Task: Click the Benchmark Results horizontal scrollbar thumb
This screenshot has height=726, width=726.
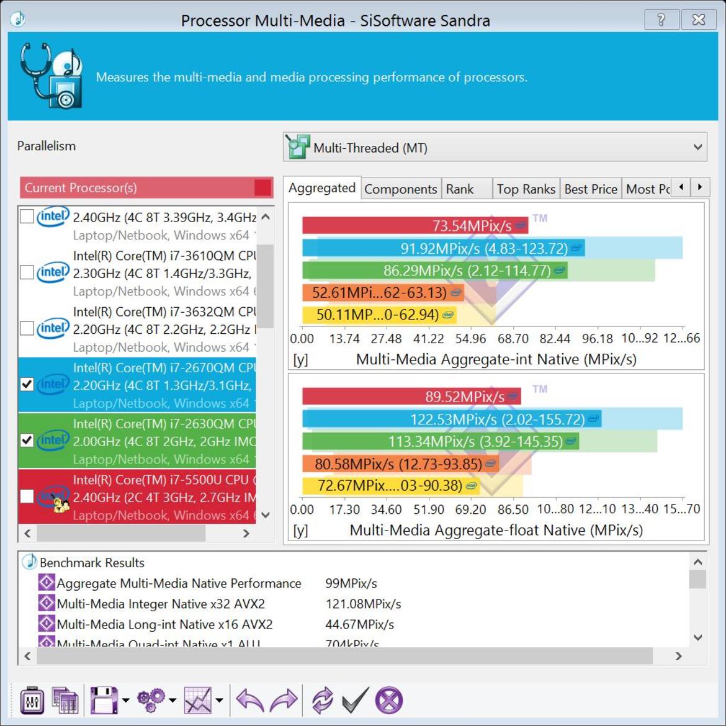Action: pyautogui.click(x=345, y=656)
